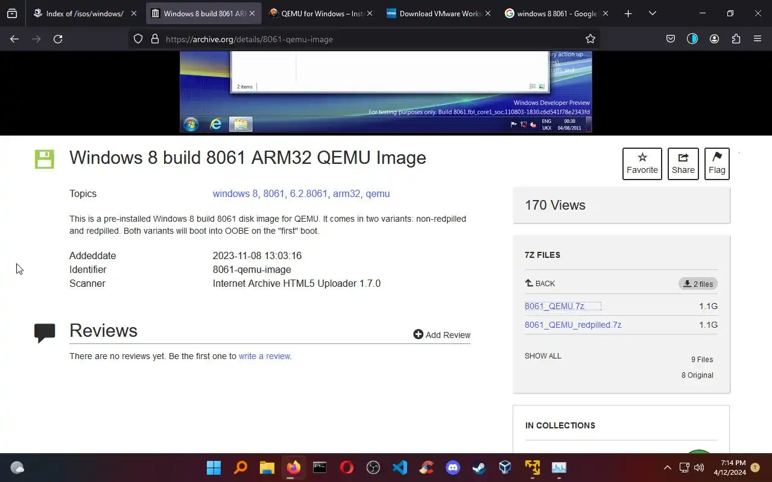Open Command Prompt from taskbar
The image size is (772, 482).
coord(320,468)
